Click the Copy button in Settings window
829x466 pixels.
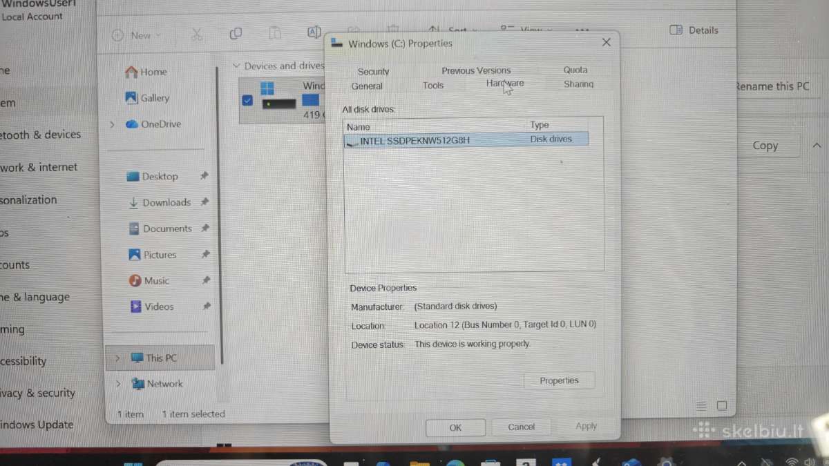tap(765, 146)
